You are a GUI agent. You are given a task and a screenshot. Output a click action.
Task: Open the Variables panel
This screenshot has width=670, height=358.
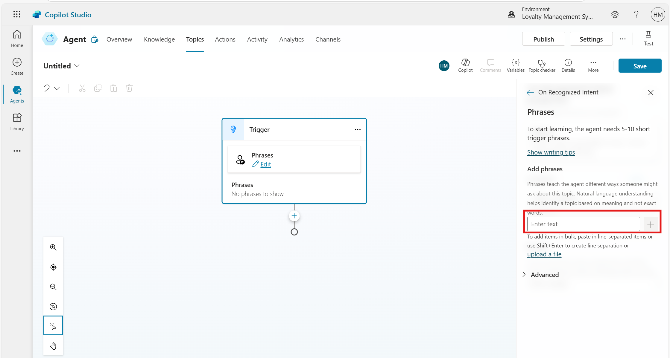(515, 65)
